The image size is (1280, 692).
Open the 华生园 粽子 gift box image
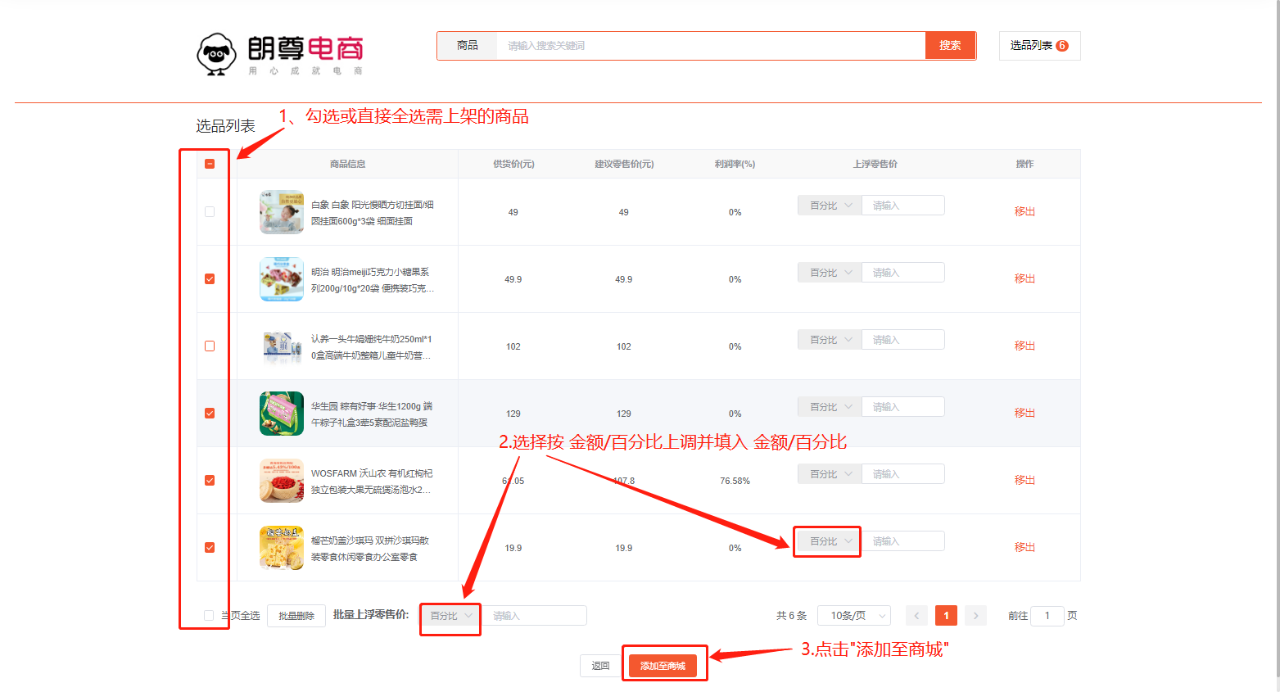tap(281, 414)
